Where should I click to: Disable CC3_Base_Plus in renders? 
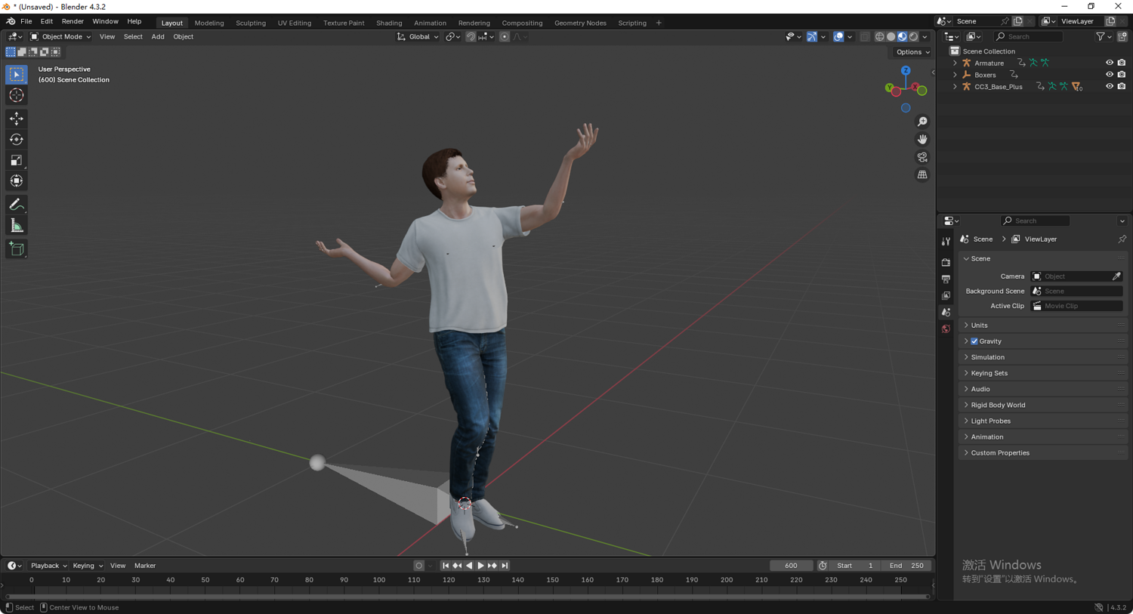point(1122,87)
